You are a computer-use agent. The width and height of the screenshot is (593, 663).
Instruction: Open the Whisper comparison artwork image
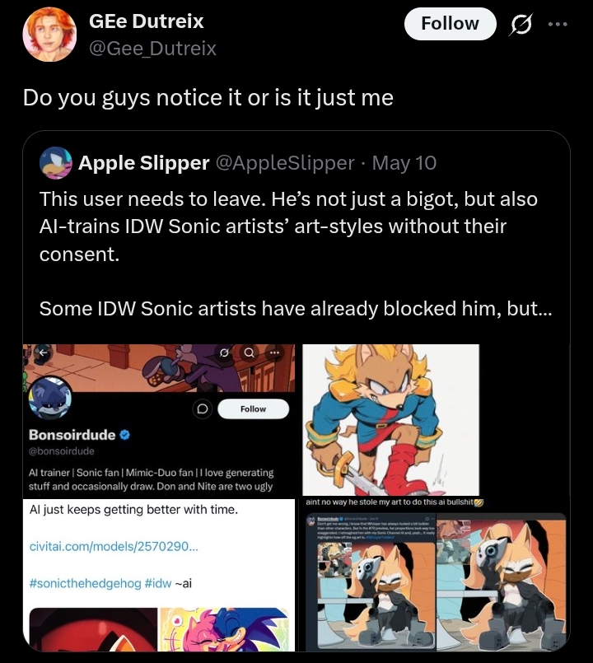(x=436, y=574)
